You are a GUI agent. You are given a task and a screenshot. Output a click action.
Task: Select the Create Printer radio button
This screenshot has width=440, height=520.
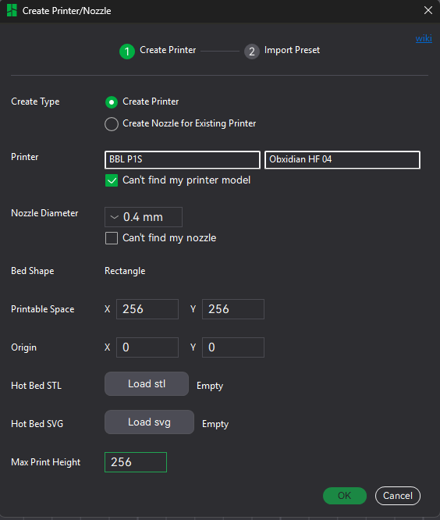pos(112,102)
